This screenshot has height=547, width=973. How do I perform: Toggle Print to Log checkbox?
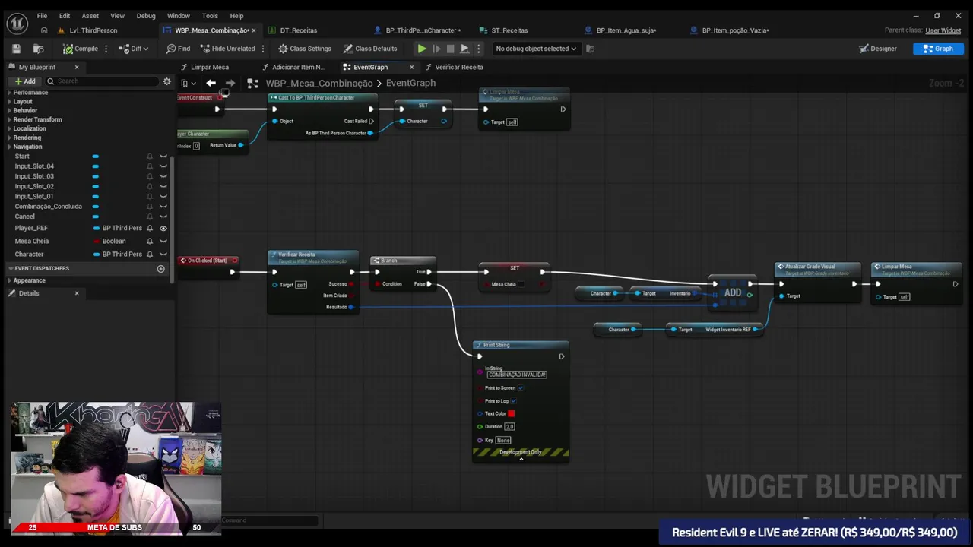[514, 401]
